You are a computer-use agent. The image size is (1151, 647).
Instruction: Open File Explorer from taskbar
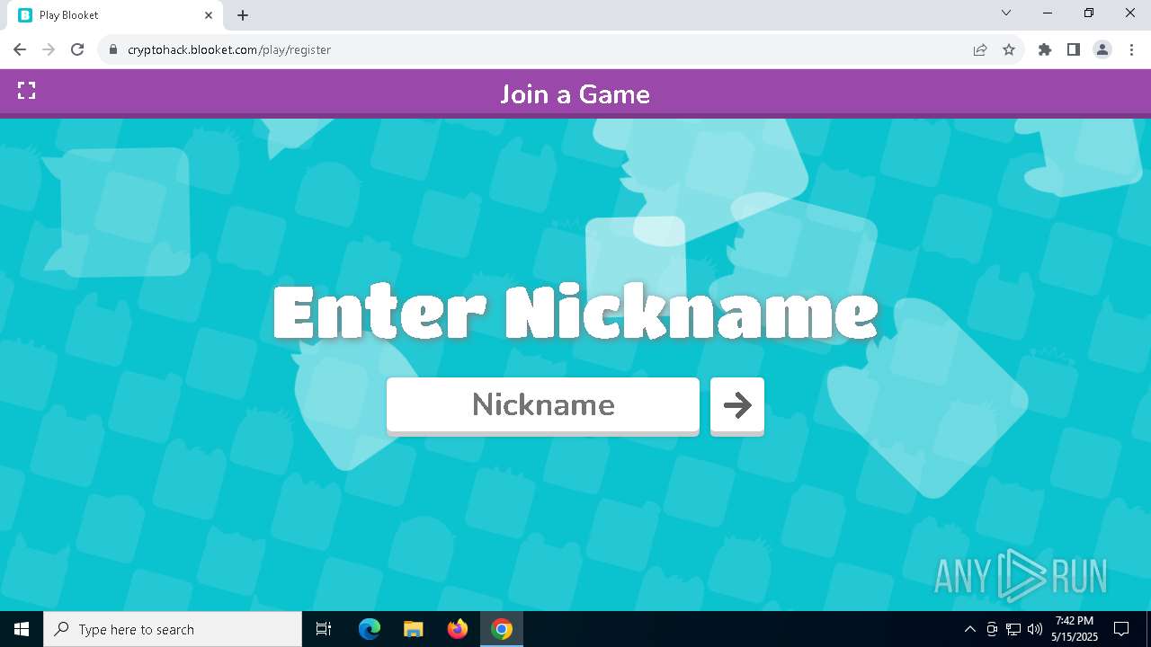pyautogui.click(x=414, y=629)
